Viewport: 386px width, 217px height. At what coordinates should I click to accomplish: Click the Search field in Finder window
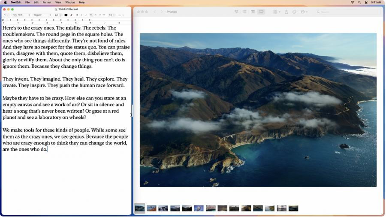click(348, 12)
